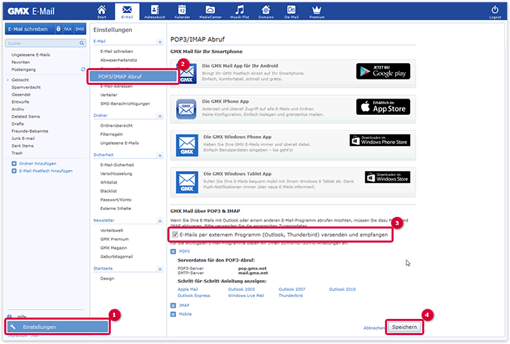This screenshot has width=510, height=344.
Task: Open Whitelist settings
Action: (x=109, y=182)
